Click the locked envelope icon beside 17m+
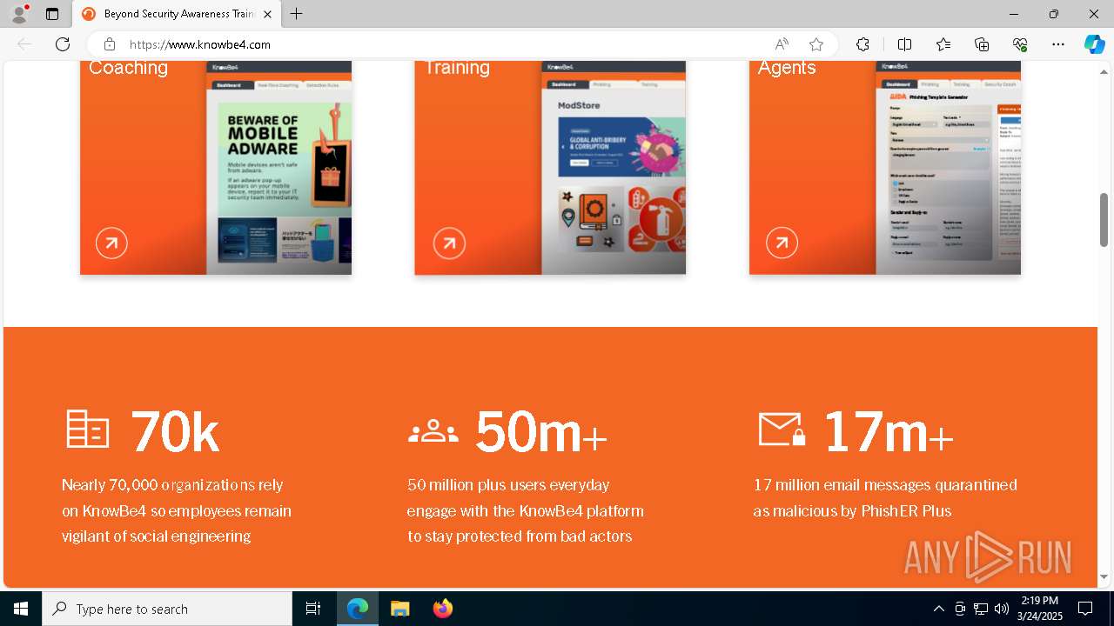Viewport: 1114px width, 626px height. pos(782,430)
